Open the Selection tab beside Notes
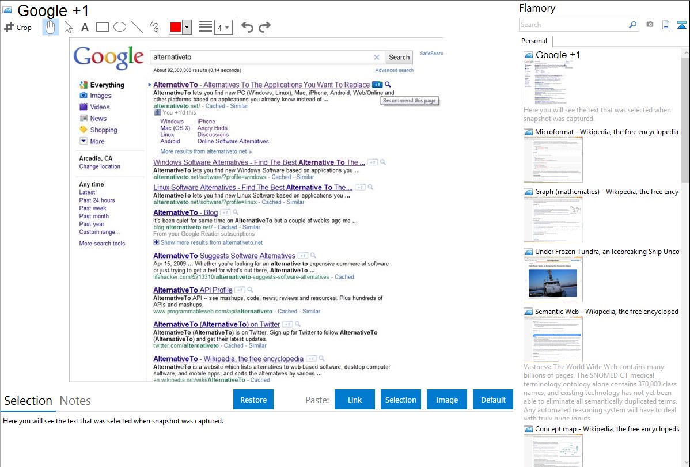 pos(28,401)
